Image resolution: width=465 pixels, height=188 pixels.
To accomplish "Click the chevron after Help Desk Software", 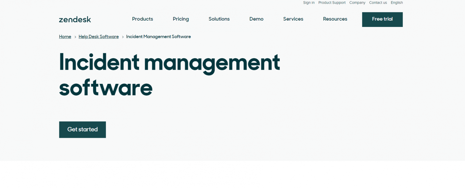I will click(x=122, y=37).
